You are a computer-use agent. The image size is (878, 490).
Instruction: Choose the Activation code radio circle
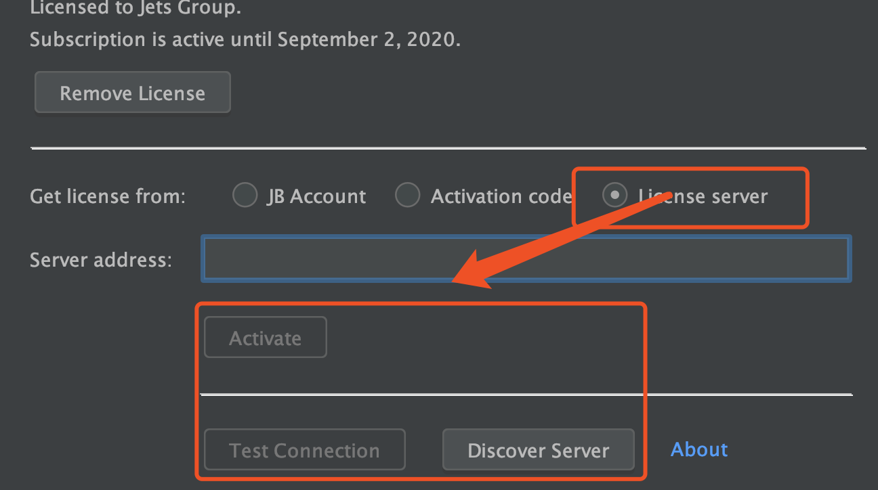pyautogui.click(x=407, y=196)
